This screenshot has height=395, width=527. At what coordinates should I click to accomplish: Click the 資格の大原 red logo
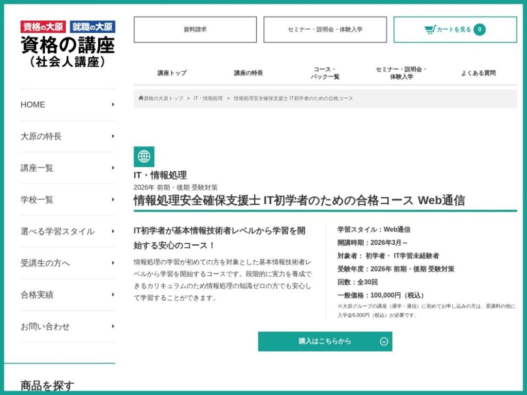(43, 27)
